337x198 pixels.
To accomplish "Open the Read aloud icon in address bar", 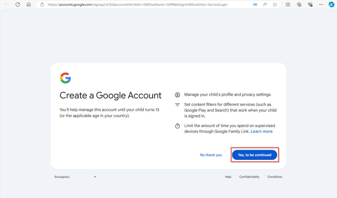I will click(x=265, y=5).
